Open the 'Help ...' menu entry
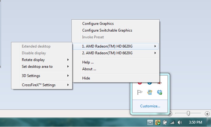Viewport: 211px width, 127px height. click(88, 62)
